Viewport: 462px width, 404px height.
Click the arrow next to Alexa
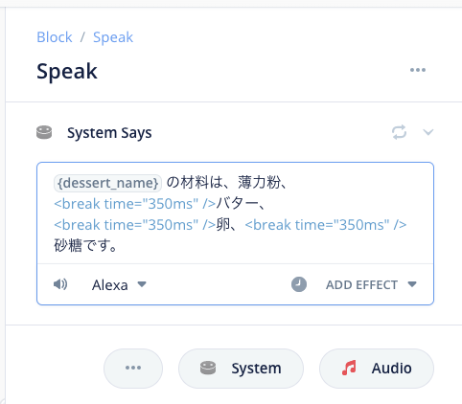coord(142,283)
